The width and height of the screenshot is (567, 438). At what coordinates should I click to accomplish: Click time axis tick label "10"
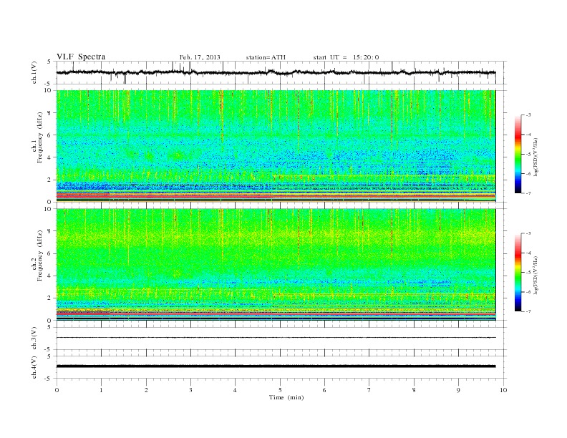(503, 390)
